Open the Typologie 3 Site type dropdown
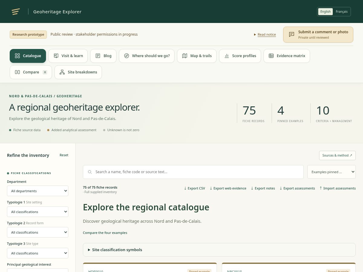 [38, 253]
